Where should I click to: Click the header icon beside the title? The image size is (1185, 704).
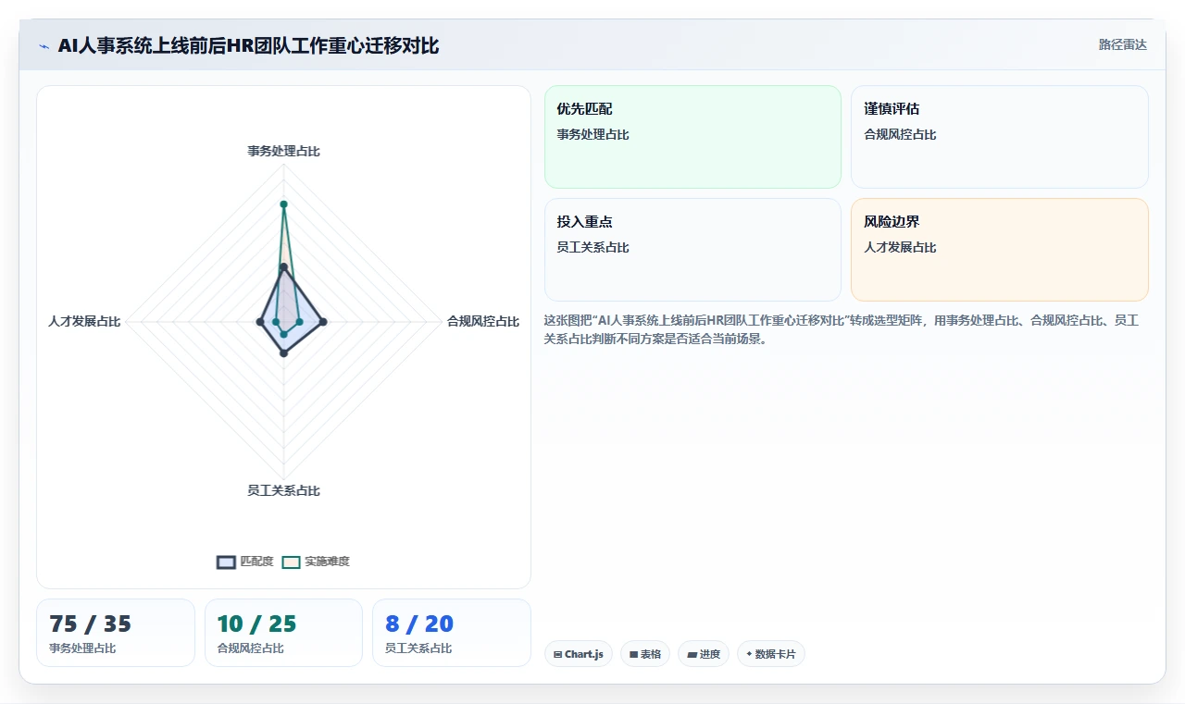coord(44,45)
